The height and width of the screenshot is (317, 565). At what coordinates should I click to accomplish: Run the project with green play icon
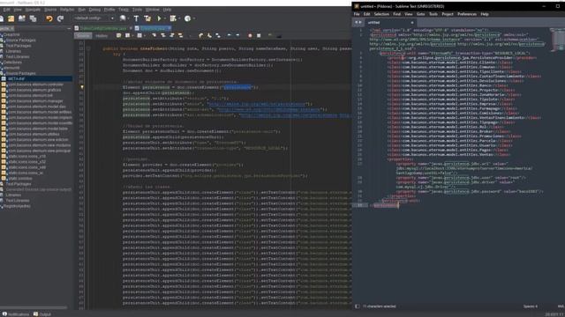pos(159,18)
